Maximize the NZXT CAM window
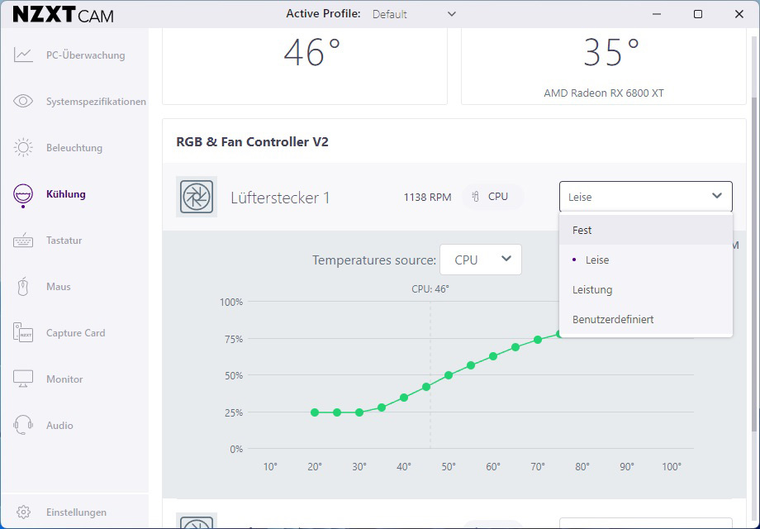 697,14
